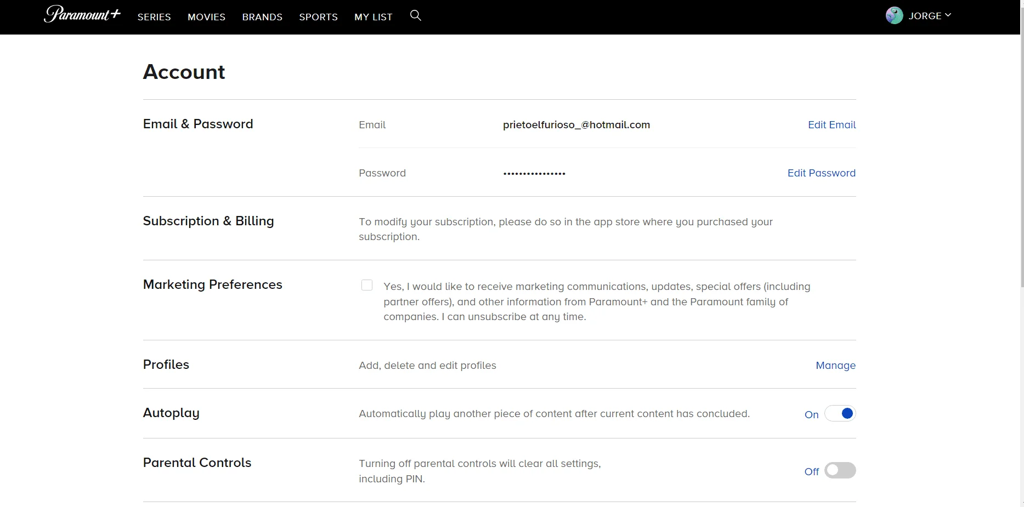
Task: Open the BRANDS menu item
Action: (x=262, y=17)
